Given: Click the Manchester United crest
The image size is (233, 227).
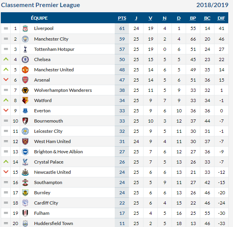Looking at the screenshot, I should pos(25,70).
